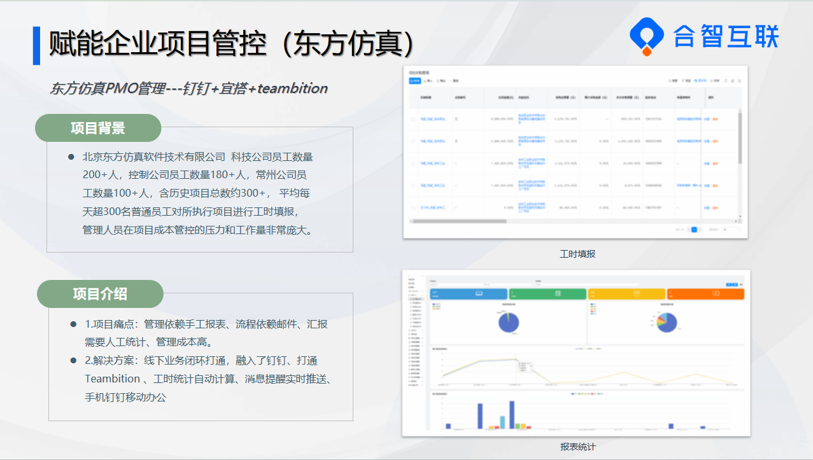813x460 pixels.
Task: Click the blue add button above the table
Action: [415, 81]
